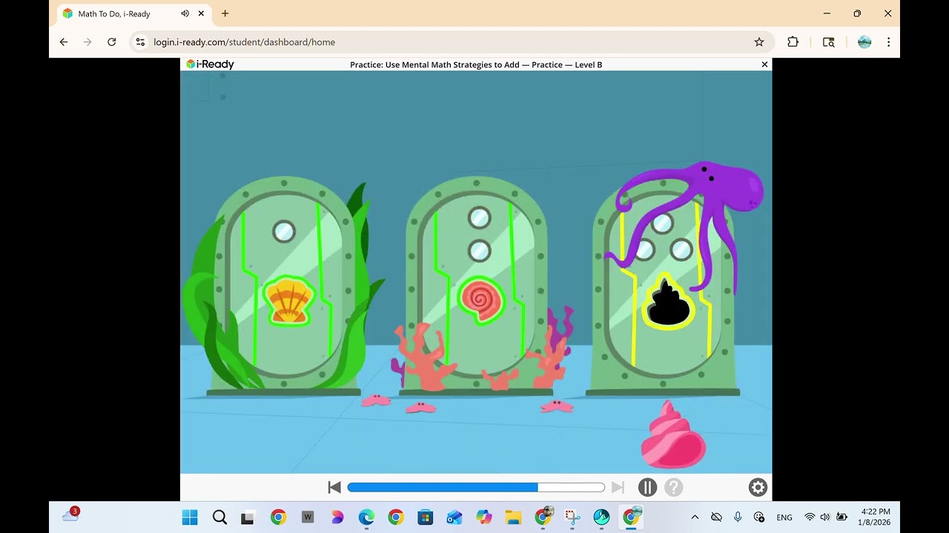
Task: Open the Windows Start menu
Action: [x=190, y=517]
